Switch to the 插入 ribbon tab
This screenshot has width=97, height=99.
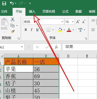(32, 12)
